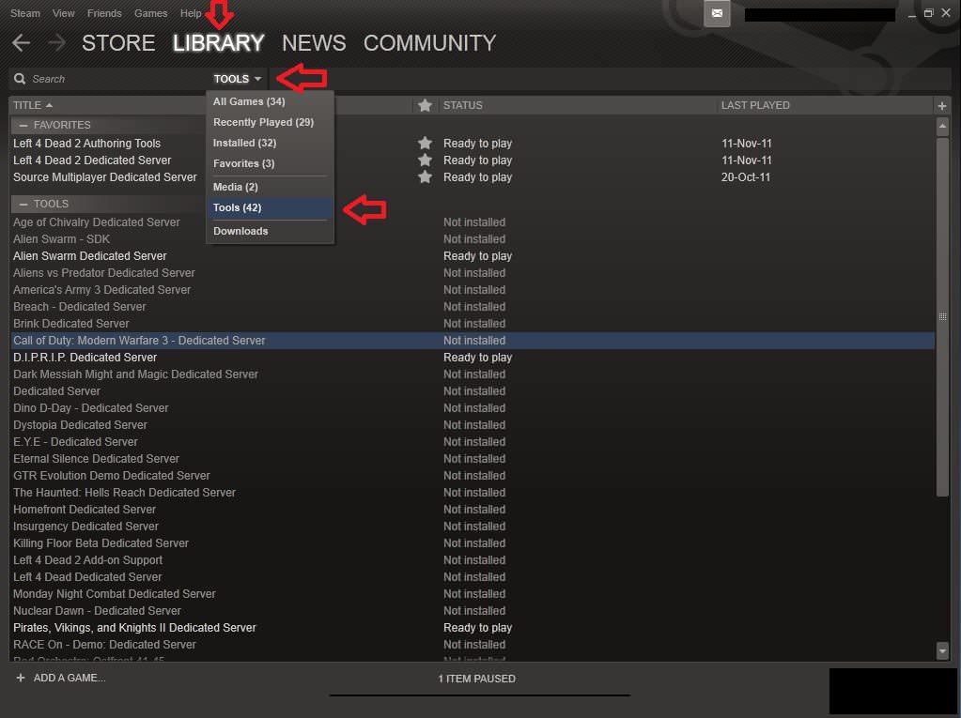Image resolution: width=961 pixels, height=718 pixels.
Task: Select Dystopia Dedicated Server
Action: point(80,425)
